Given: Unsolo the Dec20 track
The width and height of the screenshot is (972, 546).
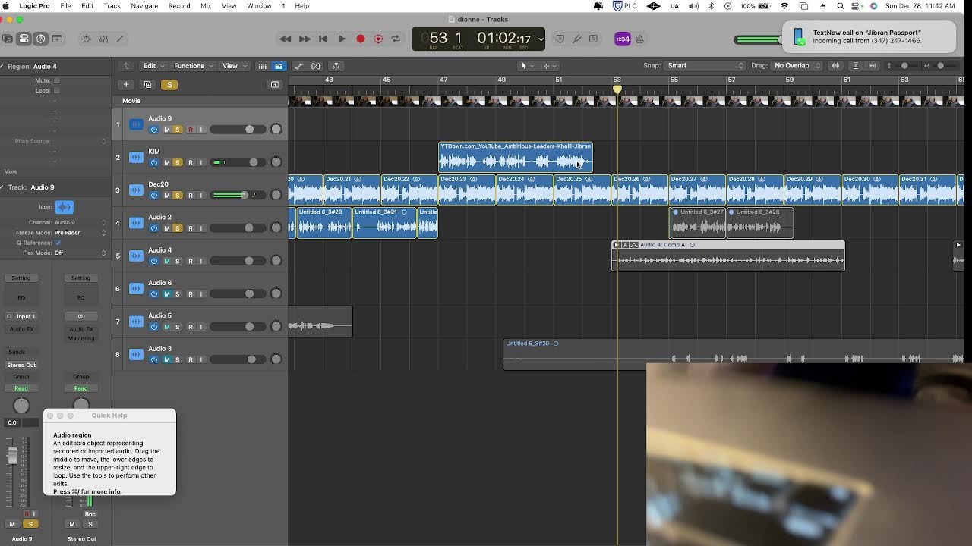Looking at the screenshot, I should [x=178, y=195].
